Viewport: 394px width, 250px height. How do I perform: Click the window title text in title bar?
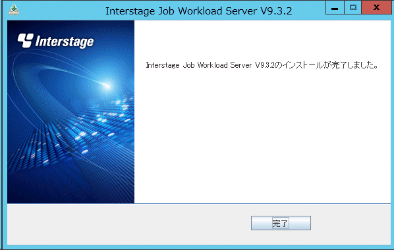click(x=198, y=11)
